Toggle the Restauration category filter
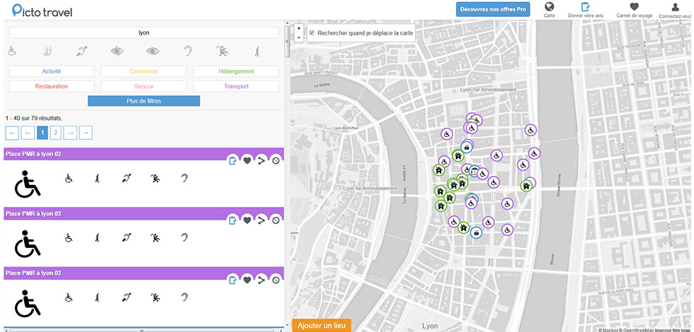 (x=51, y=86)
